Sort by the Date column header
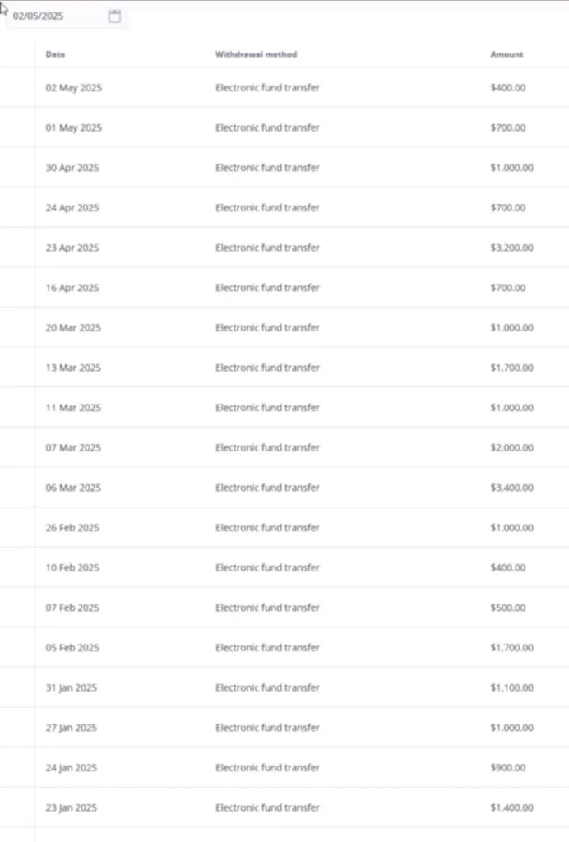Image resolution: width=569 pixels, height=842 pixels. pos(56,54)
